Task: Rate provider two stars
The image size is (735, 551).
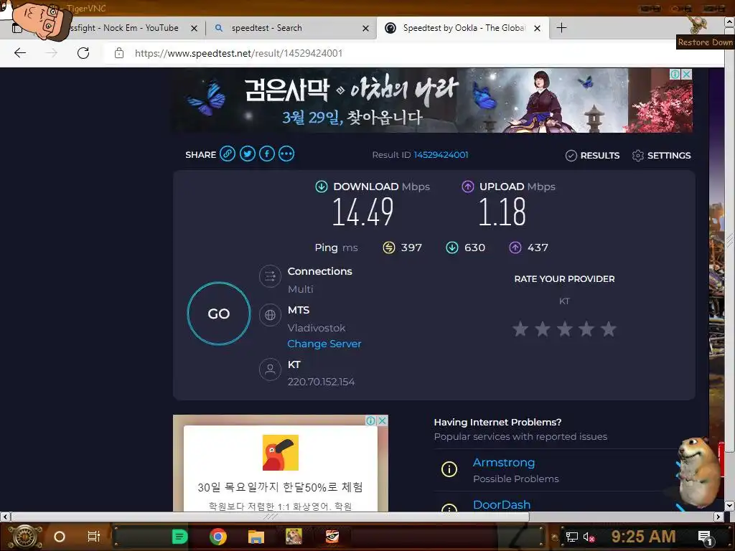Action: pos(543,329)
